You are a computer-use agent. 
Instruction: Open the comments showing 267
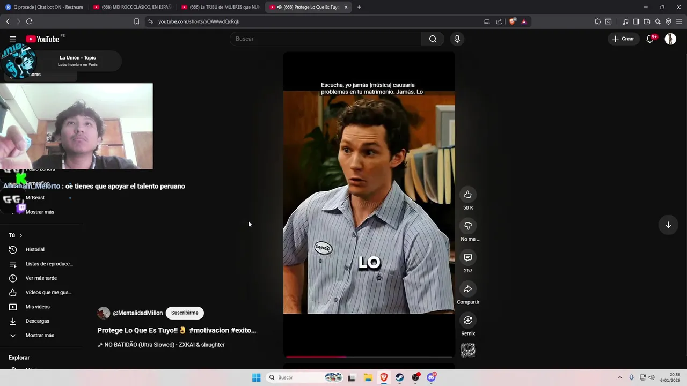coord(468,257)
